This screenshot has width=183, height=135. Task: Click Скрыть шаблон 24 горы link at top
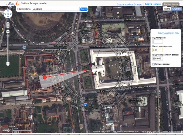[130, 4]
